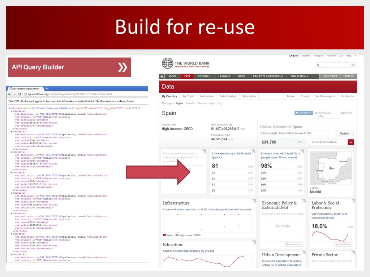Collapse wb:data node with date 2007
Screen dimensions: 370x277
(11, 173)
